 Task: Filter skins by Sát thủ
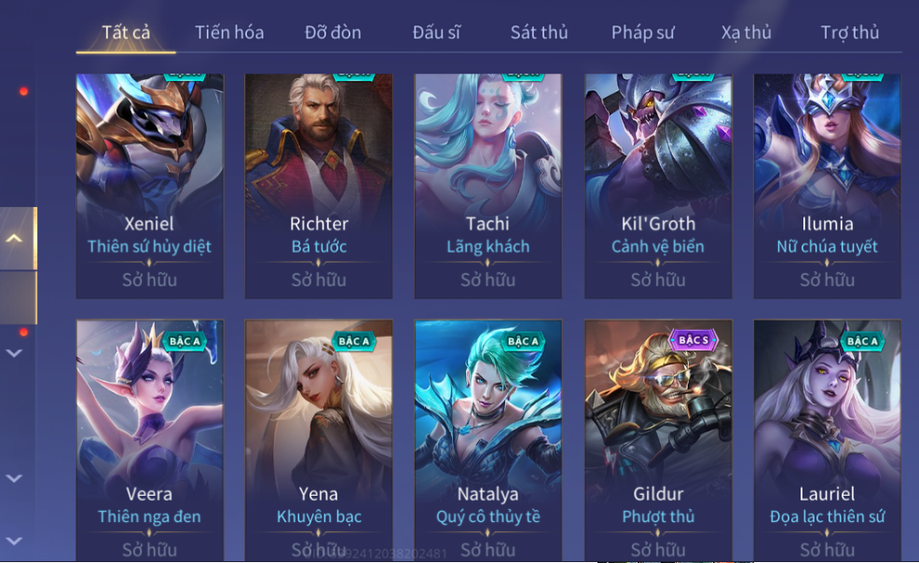540,33
